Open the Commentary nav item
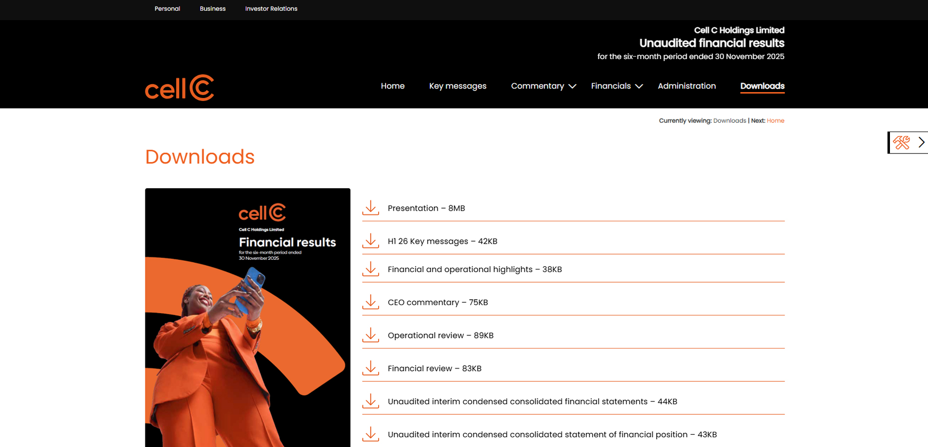Image resolution: width=928 pixels, height=447 pixels. 537,86
